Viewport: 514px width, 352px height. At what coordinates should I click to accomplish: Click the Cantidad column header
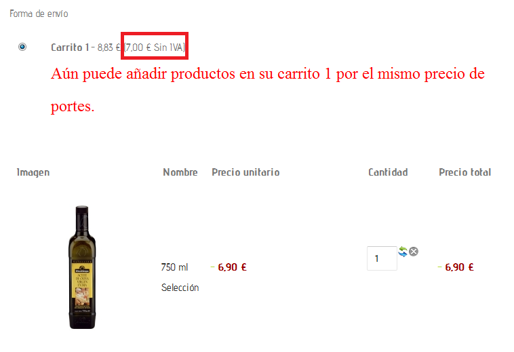pos(388,172)
